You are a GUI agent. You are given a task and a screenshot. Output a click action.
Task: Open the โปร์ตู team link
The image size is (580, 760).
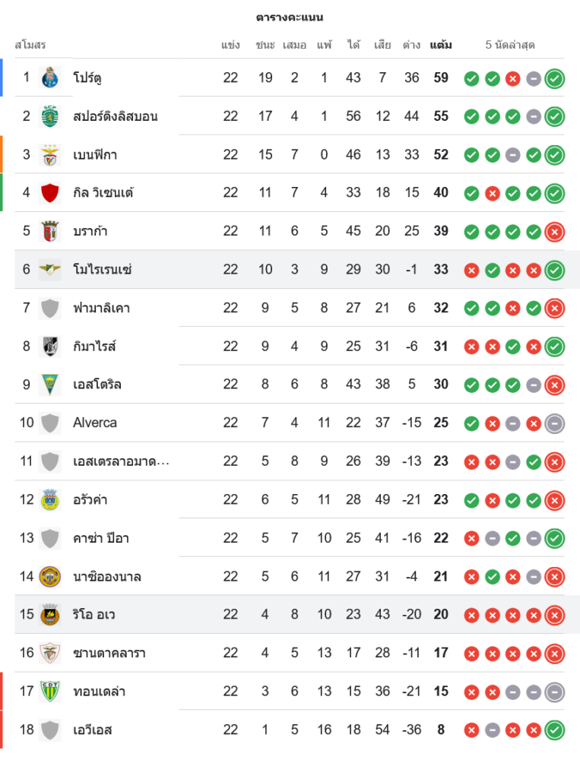coord(87,78)
